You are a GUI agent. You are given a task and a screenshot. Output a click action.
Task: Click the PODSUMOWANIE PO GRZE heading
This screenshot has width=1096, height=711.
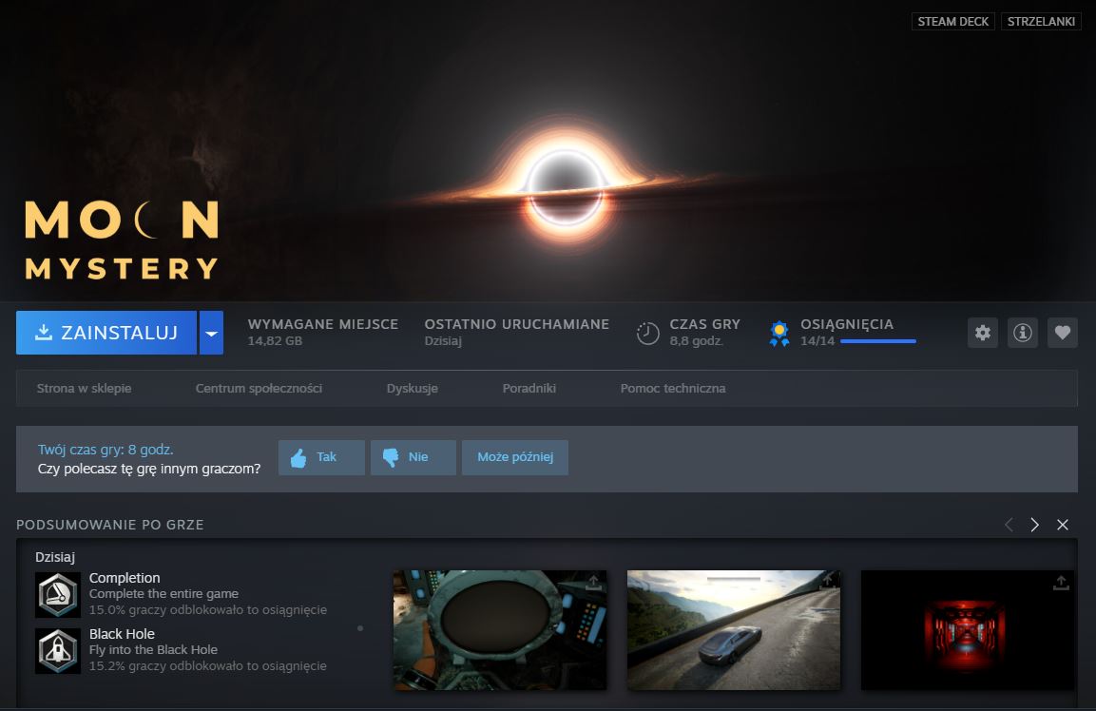coord(109,525)
